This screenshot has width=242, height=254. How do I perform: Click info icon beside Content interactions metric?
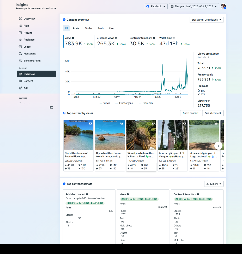tap(154, 38)
